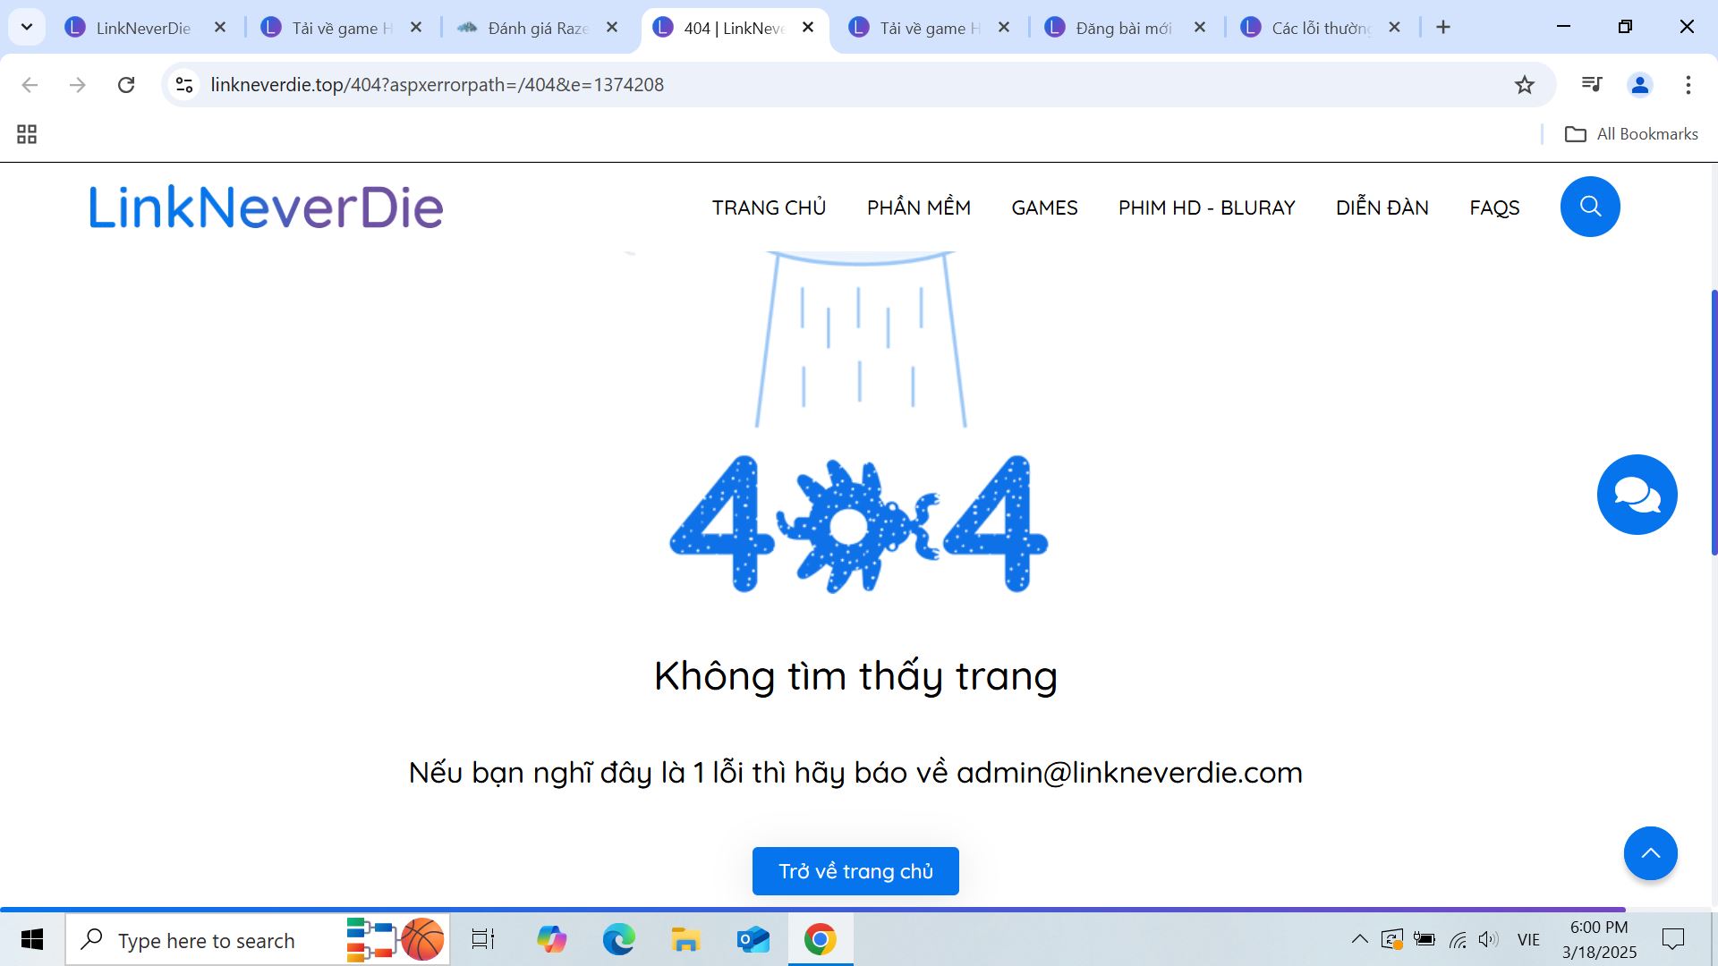The height and width of the screenshot is (966, 1718).
Task: Expand hidden icons in the system tray
Action: click(1359, 939)
